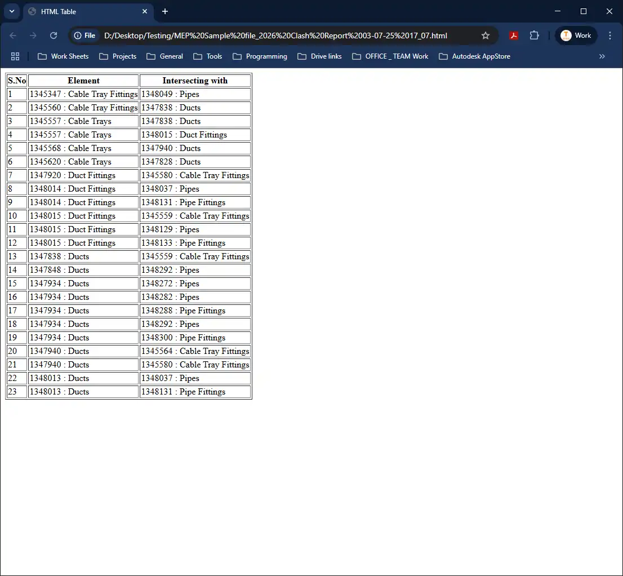Open the Drive links bookmark folder
Image resolution: width=623 pixels, height=576 pixels.
pyautogui.click(x=320, y=56)
